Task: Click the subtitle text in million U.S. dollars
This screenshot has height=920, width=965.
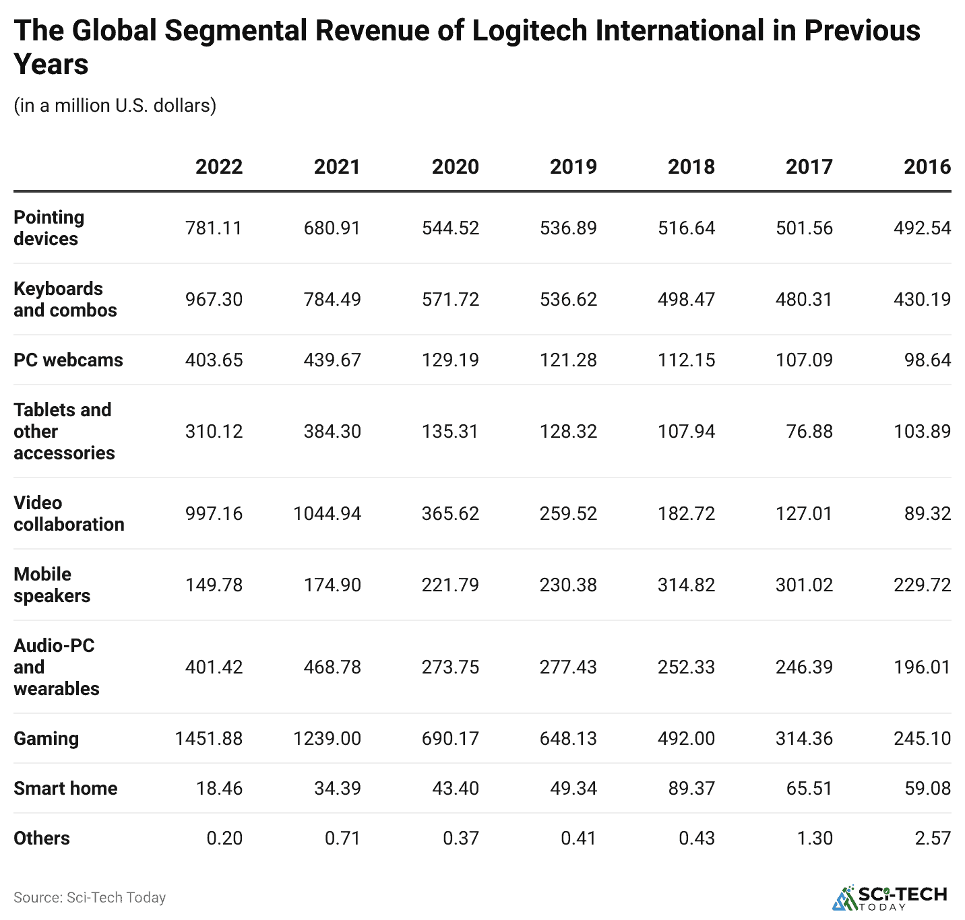Action: (x=116, y=105)
